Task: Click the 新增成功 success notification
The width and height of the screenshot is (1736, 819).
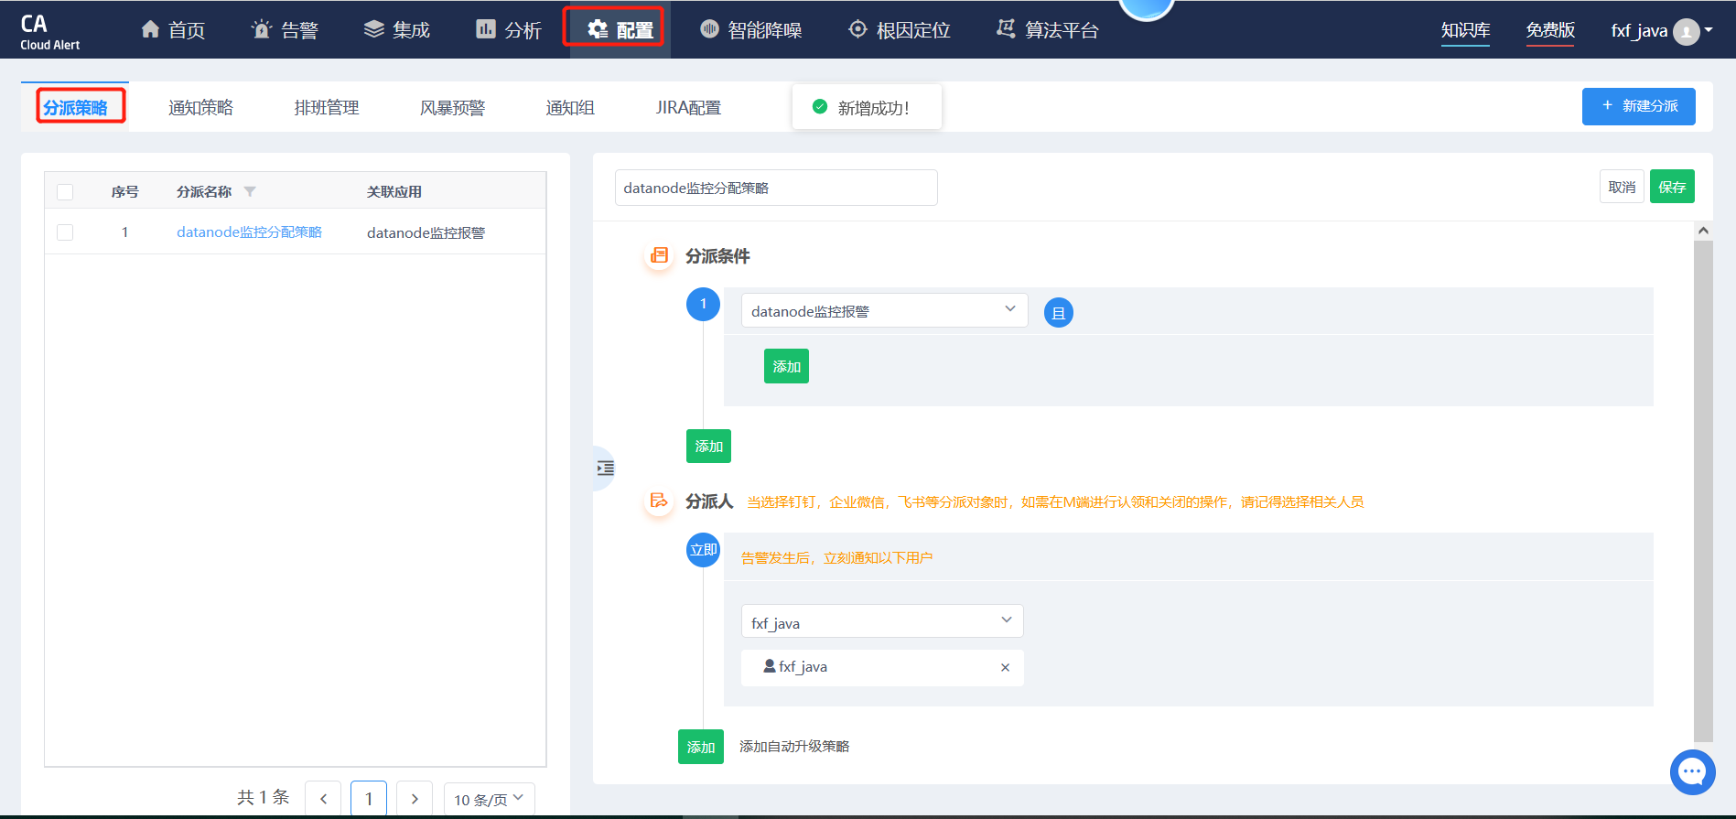Action: [867, 107]
